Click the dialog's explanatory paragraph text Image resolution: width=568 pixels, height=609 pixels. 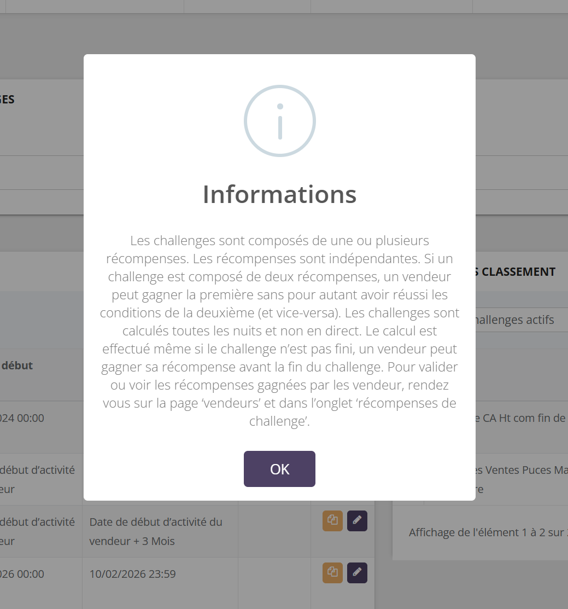pyautogui.click(x=279, y=330)
